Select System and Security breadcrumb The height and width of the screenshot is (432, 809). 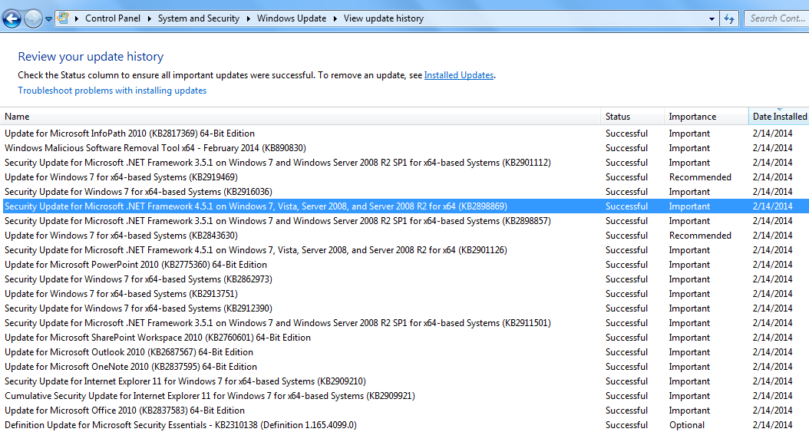(x=199, y=18)
